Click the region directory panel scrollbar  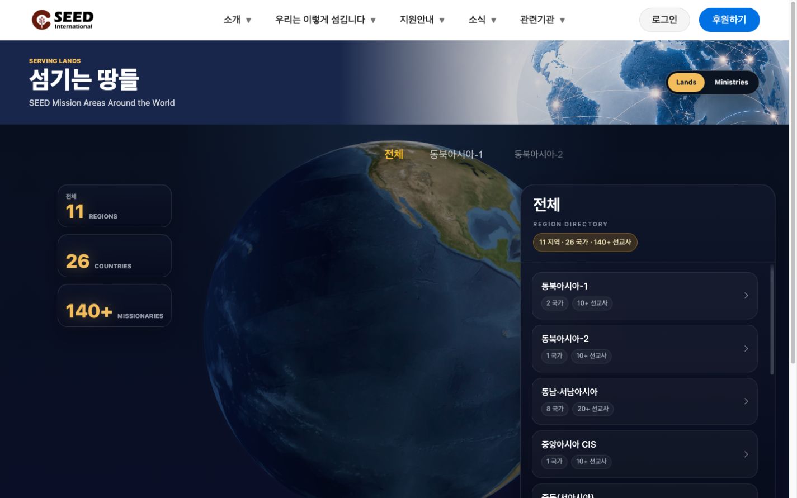click(x=772, y=320)
